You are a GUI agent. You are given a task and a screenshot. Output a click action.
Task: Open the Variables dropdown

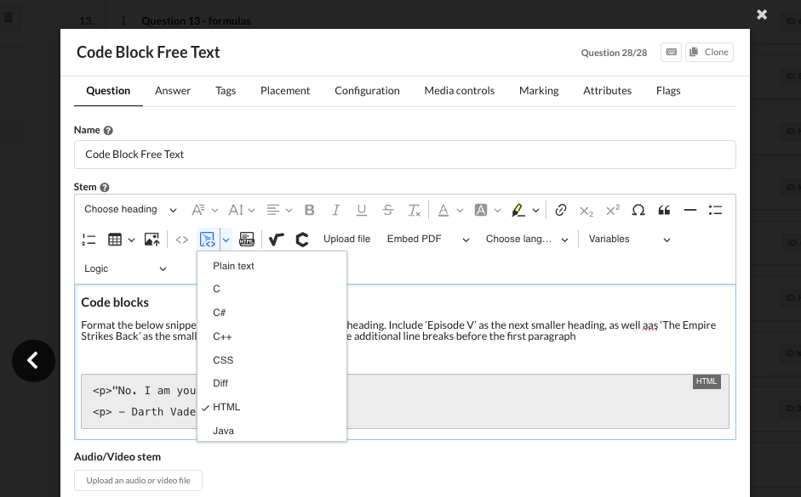tap(629, 240)
